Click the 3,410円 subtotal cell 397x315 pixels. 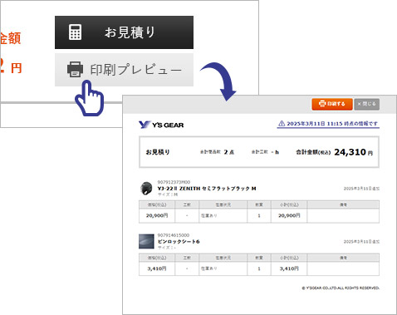click(x=289, y=268)
